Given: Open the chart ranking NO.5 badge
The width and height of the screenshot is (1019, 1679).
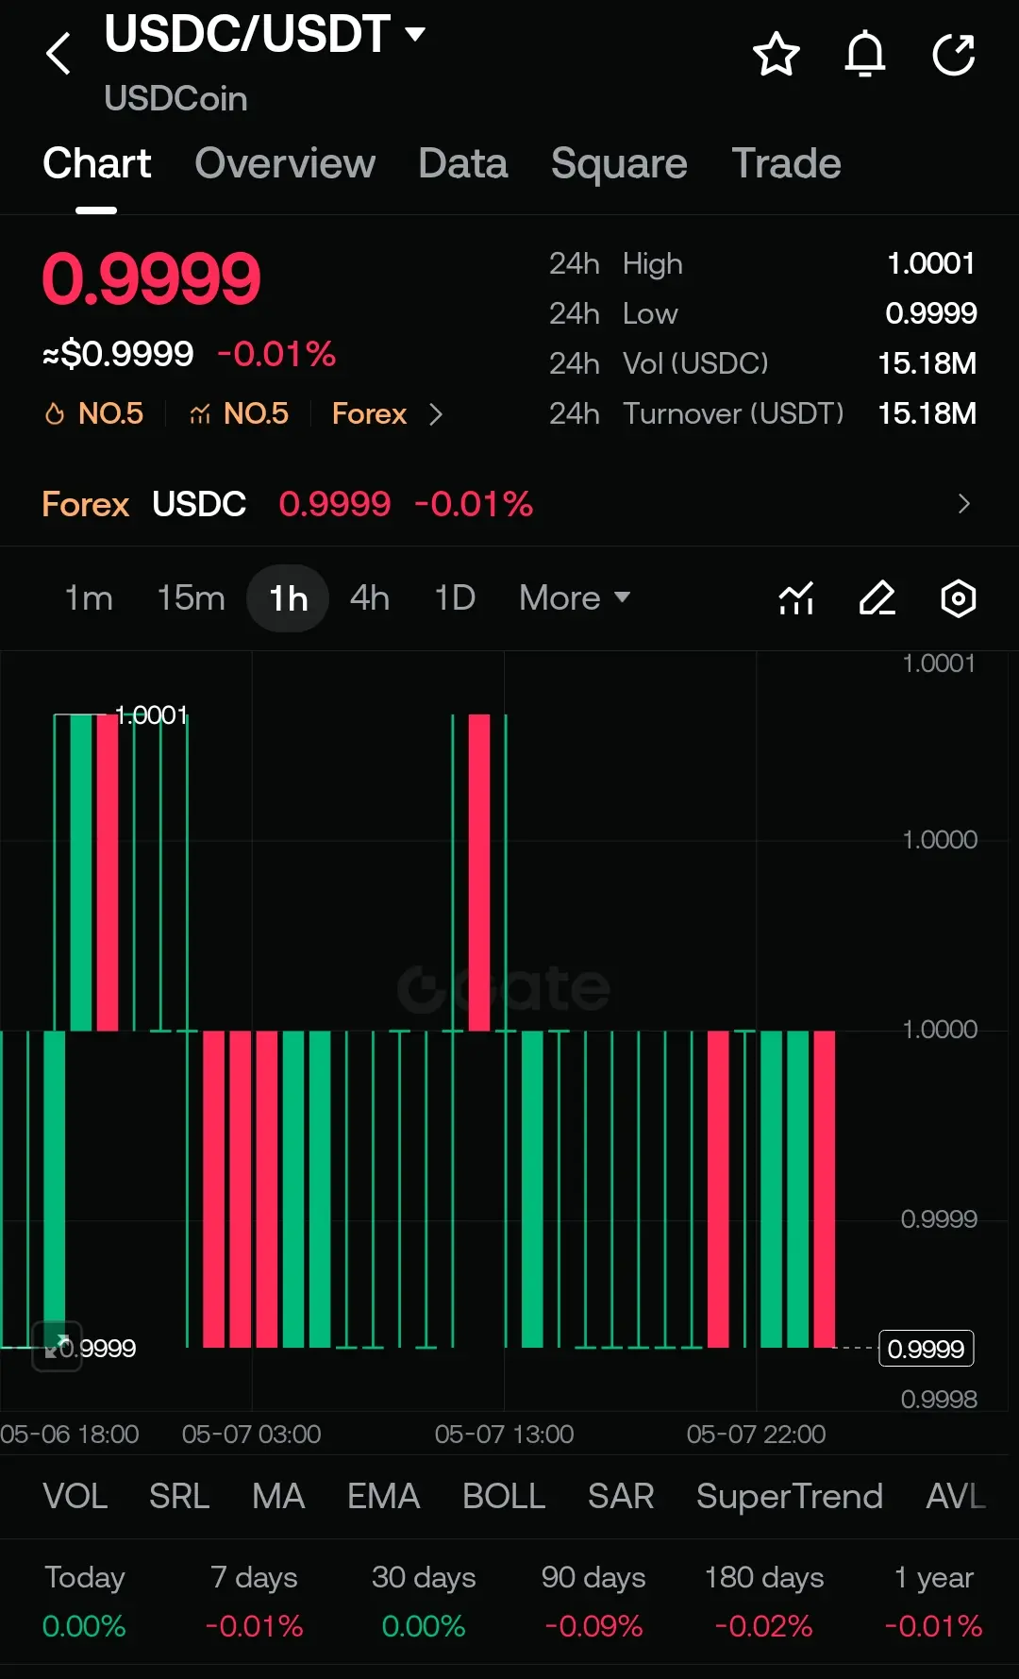Looking at the screenshot, I should (x=239, y=413).
